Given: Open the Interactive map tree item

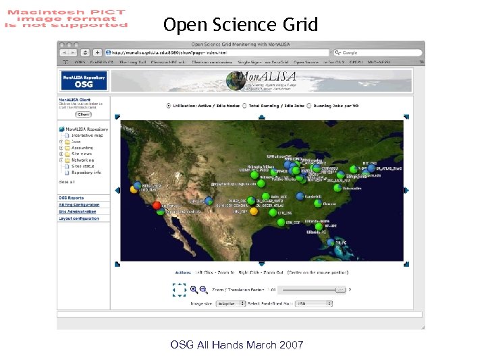Looking at the screenshot, I should point(87,135).
